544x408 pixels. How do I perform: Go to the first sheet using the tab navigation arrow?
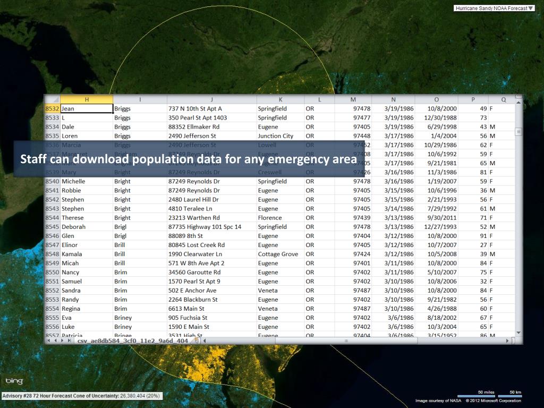pos(48,341)
